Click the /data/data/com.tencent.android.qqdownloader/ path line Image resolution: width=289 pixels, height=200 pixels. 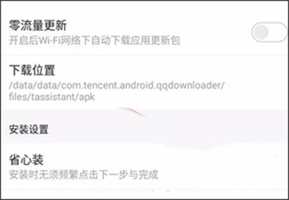[117, 85]
